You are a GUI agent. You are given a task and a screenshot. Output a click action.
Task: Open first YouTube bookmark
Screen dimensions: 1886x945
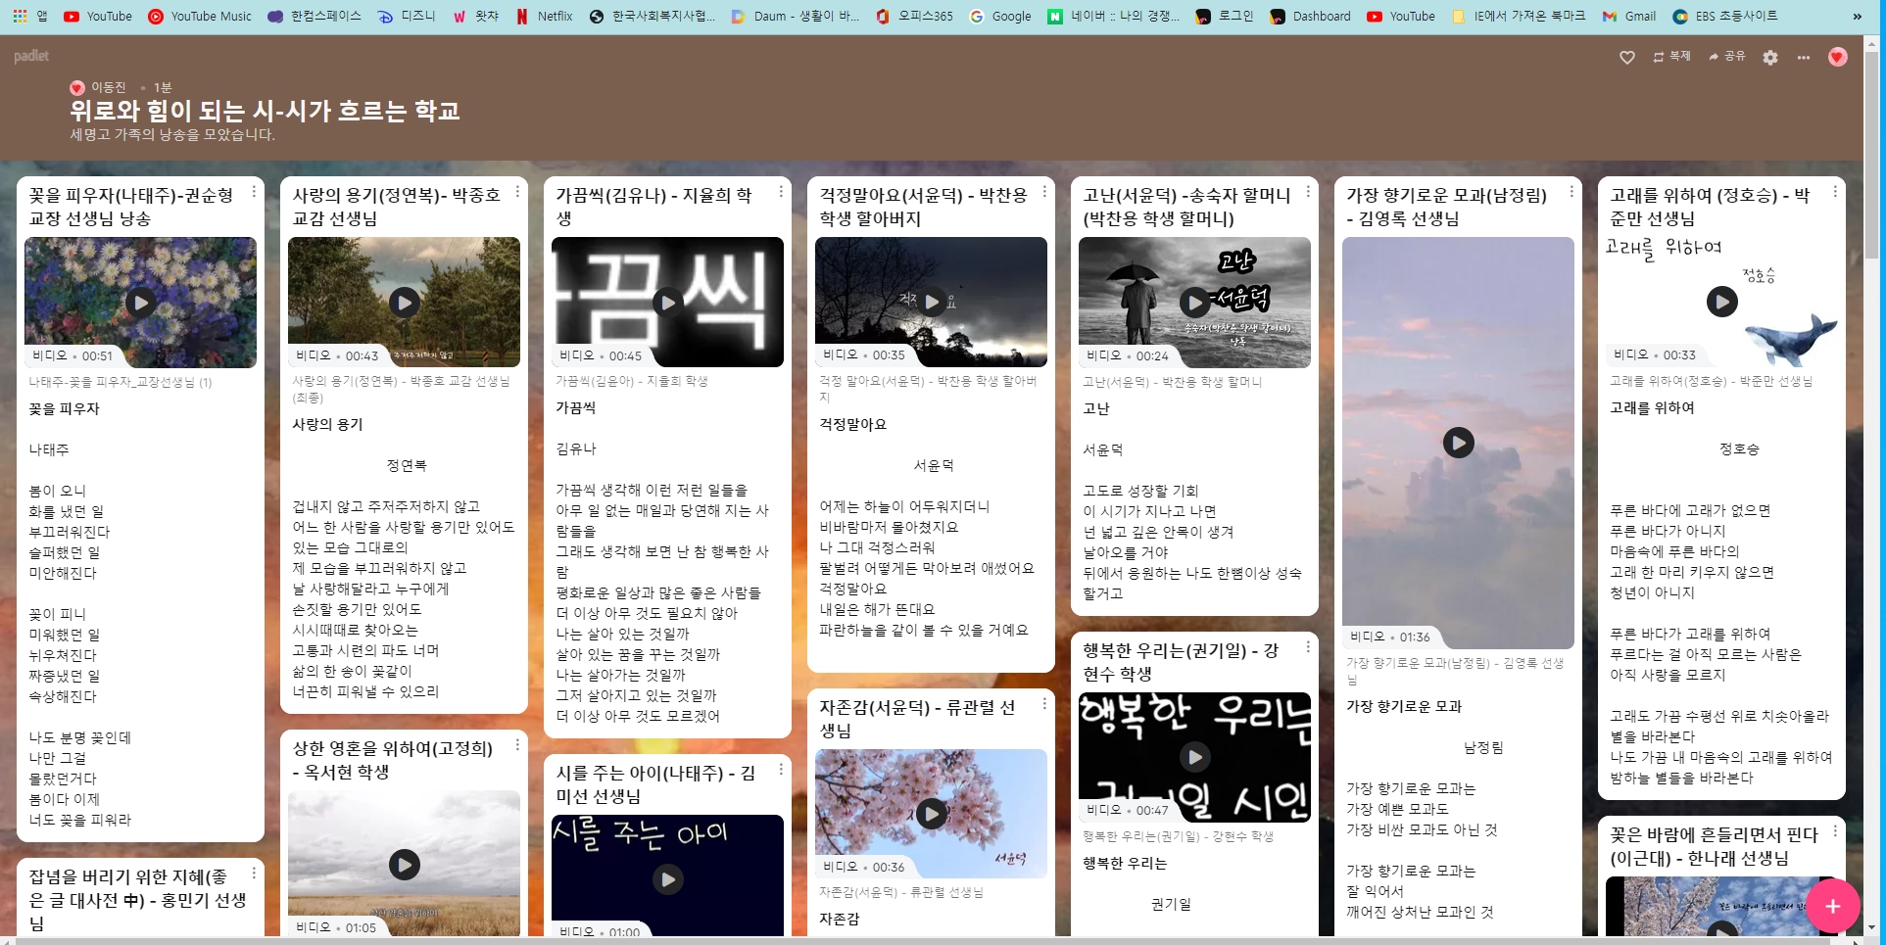click(x=98, y=16)
